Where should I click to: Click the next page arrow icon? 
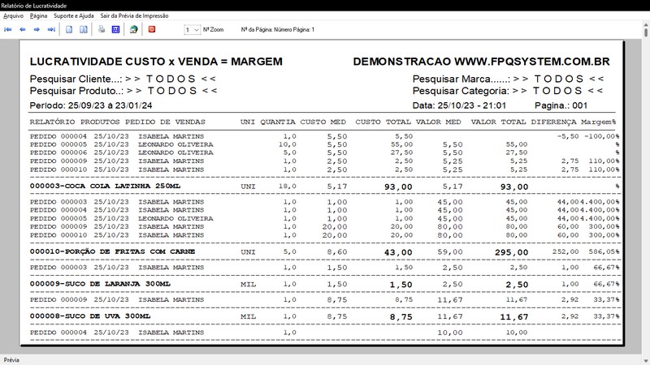coord(37,29)
